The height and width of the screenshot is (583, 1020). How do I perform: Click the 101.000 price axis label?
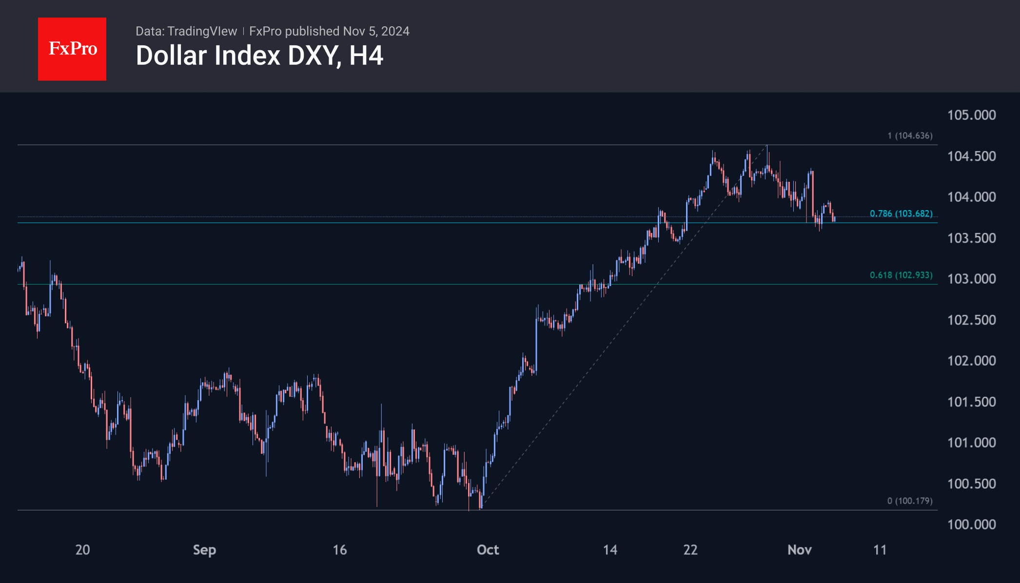(971, 443)
